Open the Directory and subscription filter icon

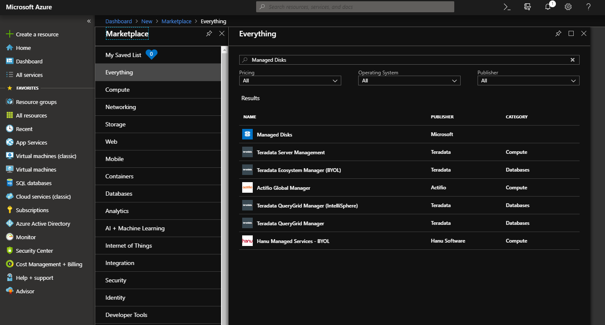click(527, 7)
